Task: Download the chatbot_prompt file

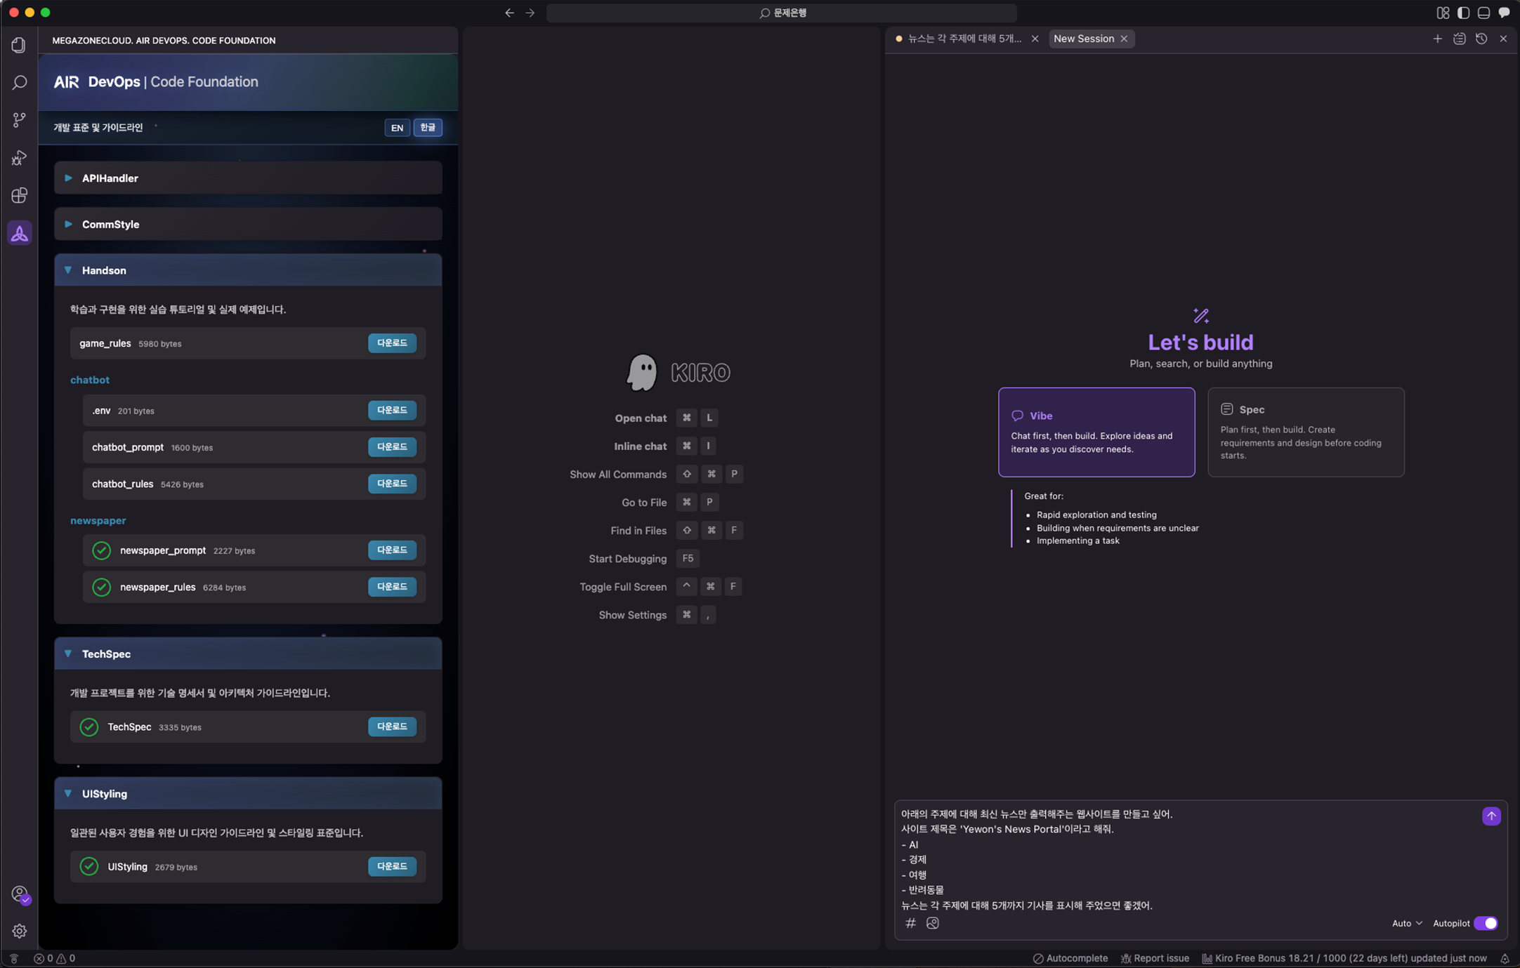Action: click(x=392, y=447)
